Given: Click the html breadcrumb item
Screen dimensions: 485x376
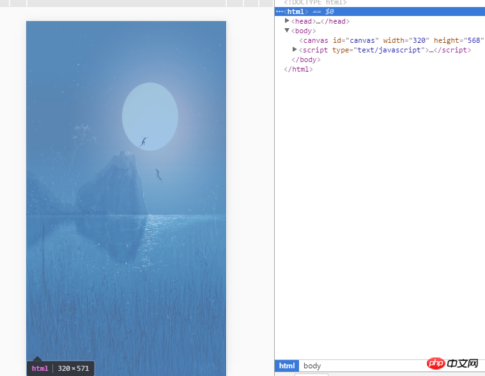Looking at the screenshot, I should coord(287,366).
